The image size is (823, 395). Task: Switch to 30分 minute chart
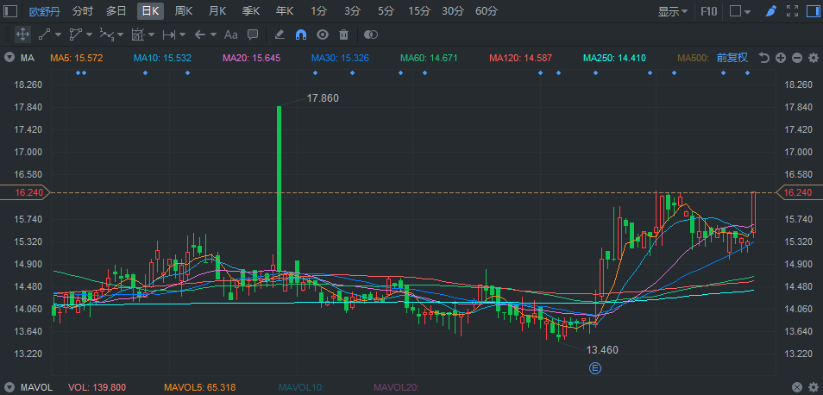[x=452, y=11]
